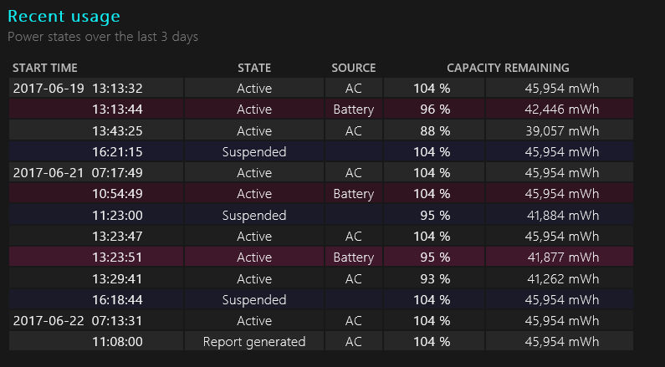
Task: Click the Recent usage heading
Action: (x=64, y=17)
